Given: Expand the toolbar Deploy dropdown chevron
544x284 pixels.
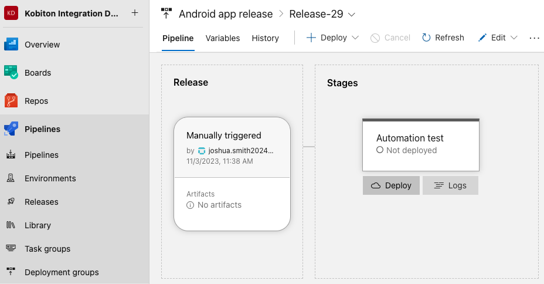Looking at the screenshot, I should pos(355,38).
